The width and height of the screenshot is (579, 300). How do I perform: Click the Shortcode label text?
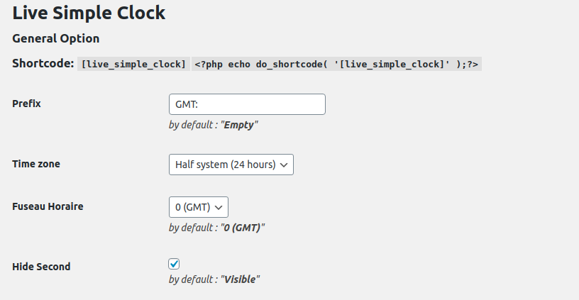pos(43,64)
